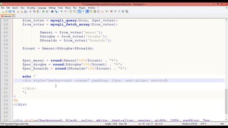The image size is (228, 128).
Task: Toggle the Indent guide toolbar button
Action: click(x=87, y=11)
